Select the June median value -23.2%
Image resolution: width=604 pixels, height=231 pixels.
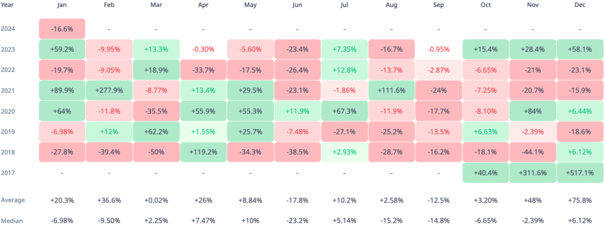click(x=297, y=220)
